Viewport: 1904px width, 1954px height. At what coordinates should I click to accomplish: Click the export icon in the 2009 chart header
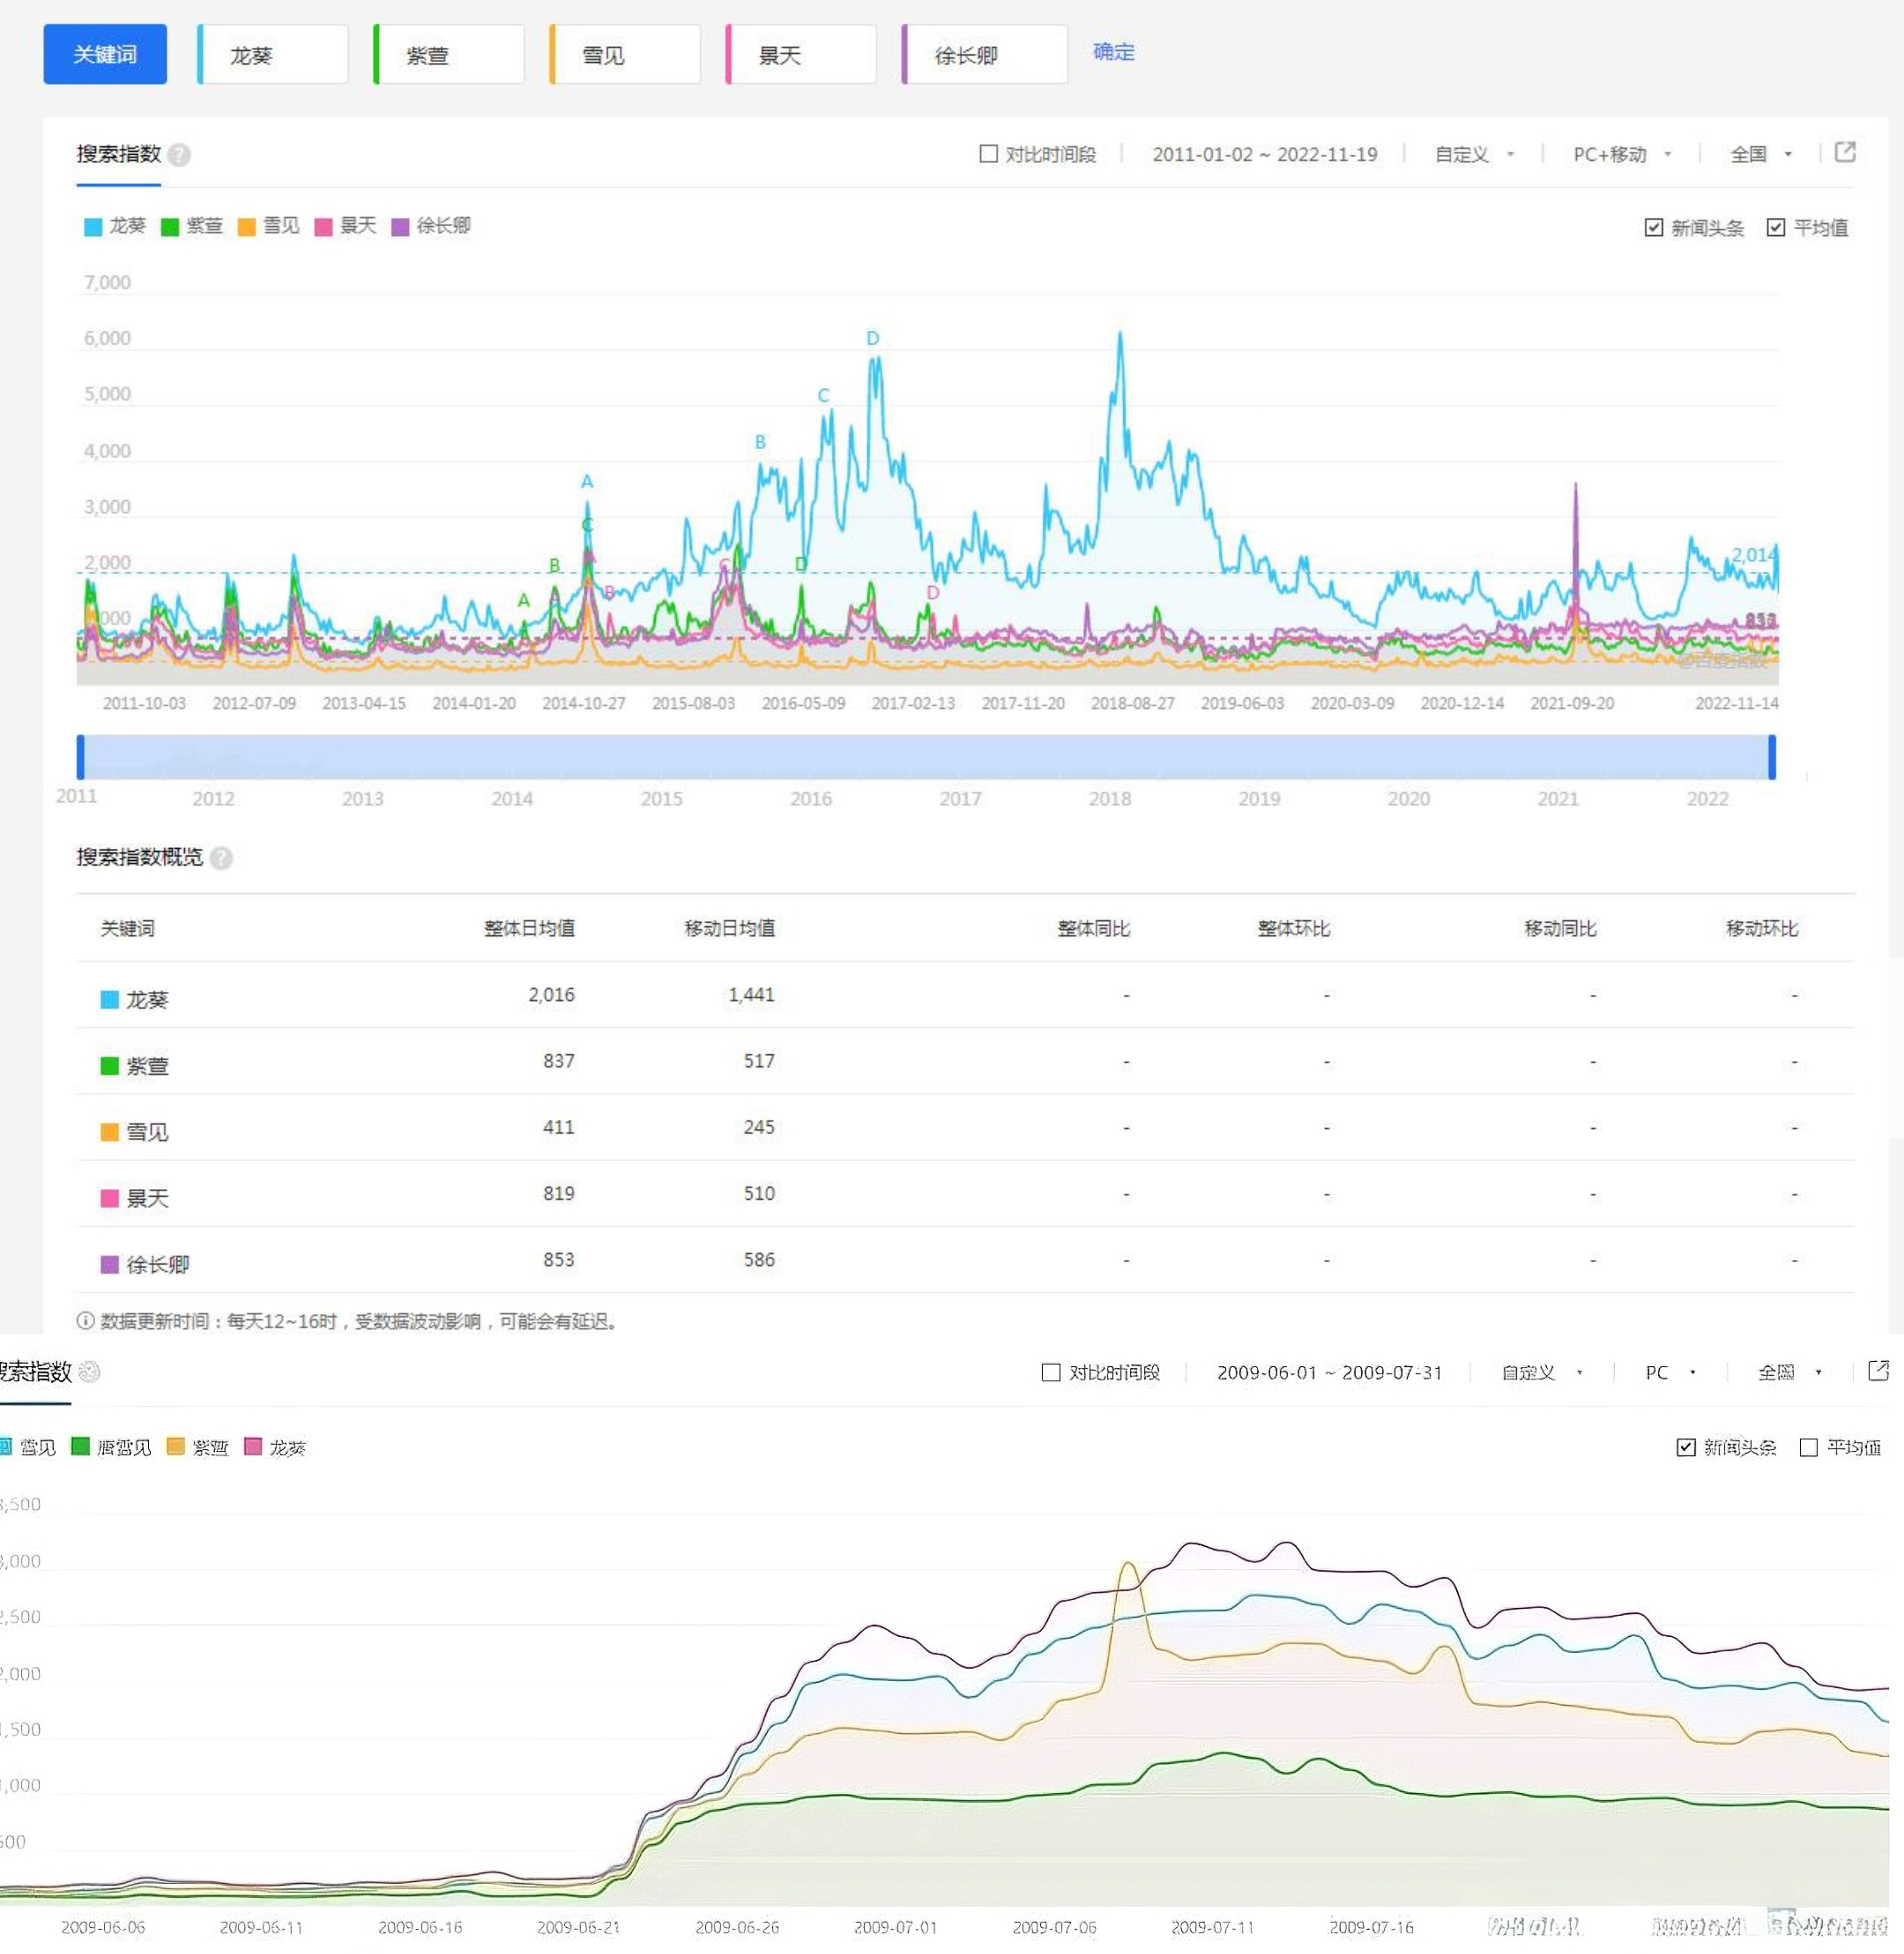point(1878,1371)
